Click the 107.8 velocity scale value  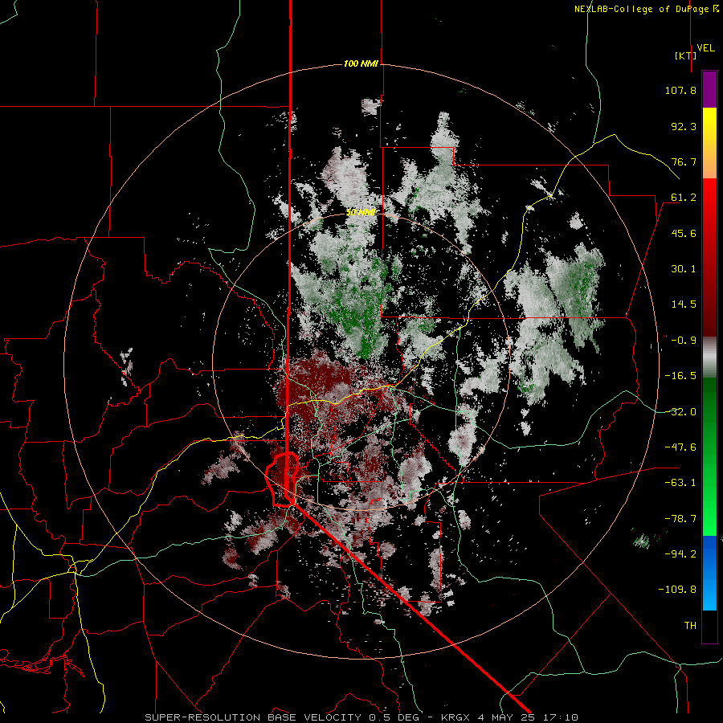pos(680,90)
